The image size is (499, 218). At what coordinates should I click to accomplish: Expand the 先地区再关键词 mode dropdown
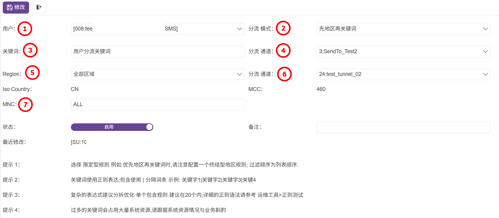tap(403, 29)
